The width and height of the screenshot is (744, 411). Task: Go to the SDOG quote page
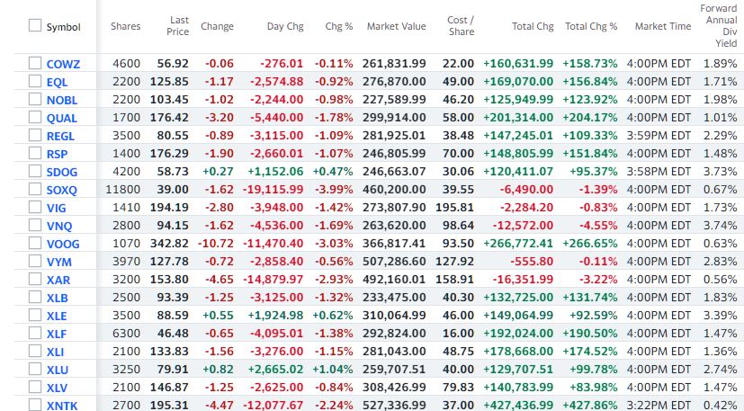tap(62, 172)
